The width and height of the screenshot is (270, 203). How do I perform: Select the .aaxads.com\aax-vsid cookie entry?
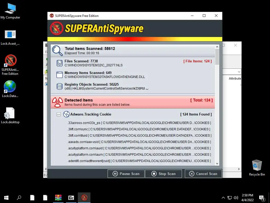coord(139,142)
